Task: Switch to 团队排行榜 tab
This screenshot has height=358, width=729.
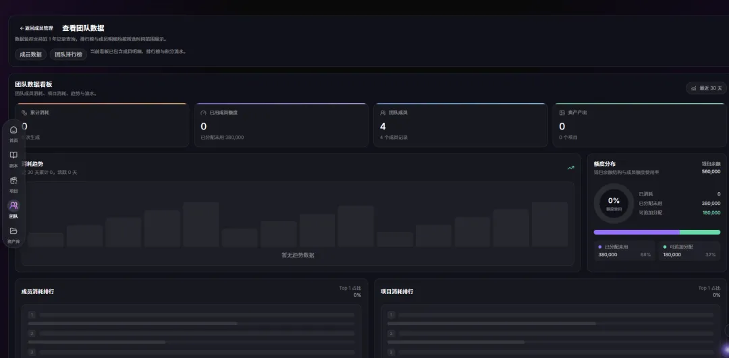Action: pyautogui.click(x=68, y=55)
